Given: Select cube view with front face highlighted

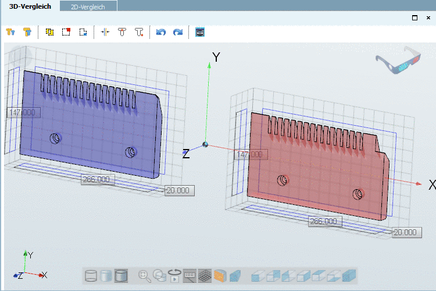Looking at the screenshot, I should [x=259, y=276].
